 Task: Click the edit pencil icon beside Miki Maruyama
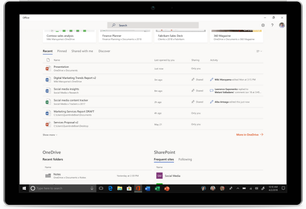click(212, 79)
